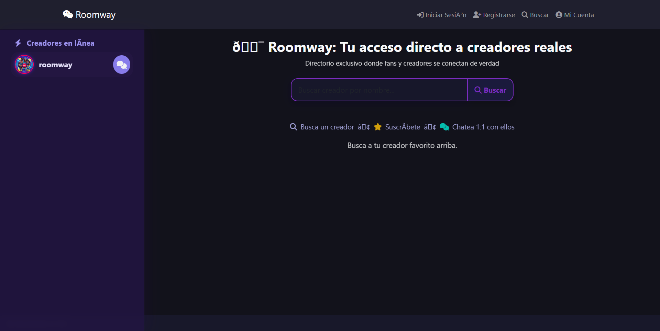Screen dimensions: 660x331
Task: Click the gold star Suscríbete icon
Action: (x=378, y=127)
